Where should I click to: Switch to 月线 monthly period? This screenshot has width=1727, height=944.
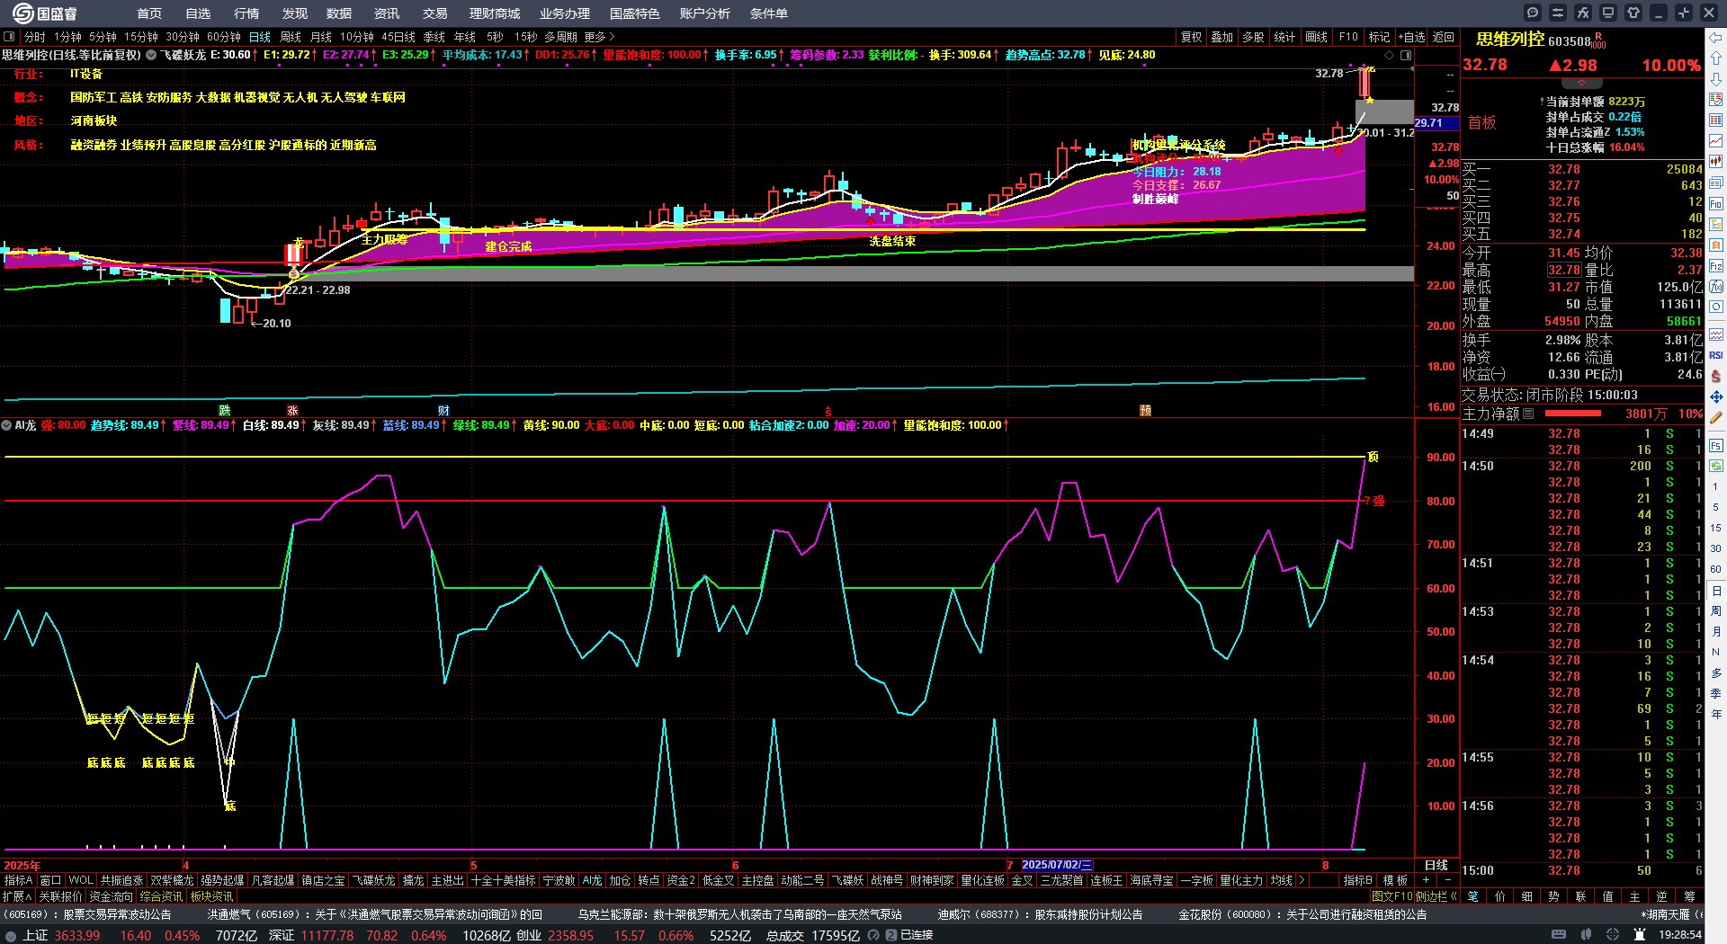click(x=321, y=37)
